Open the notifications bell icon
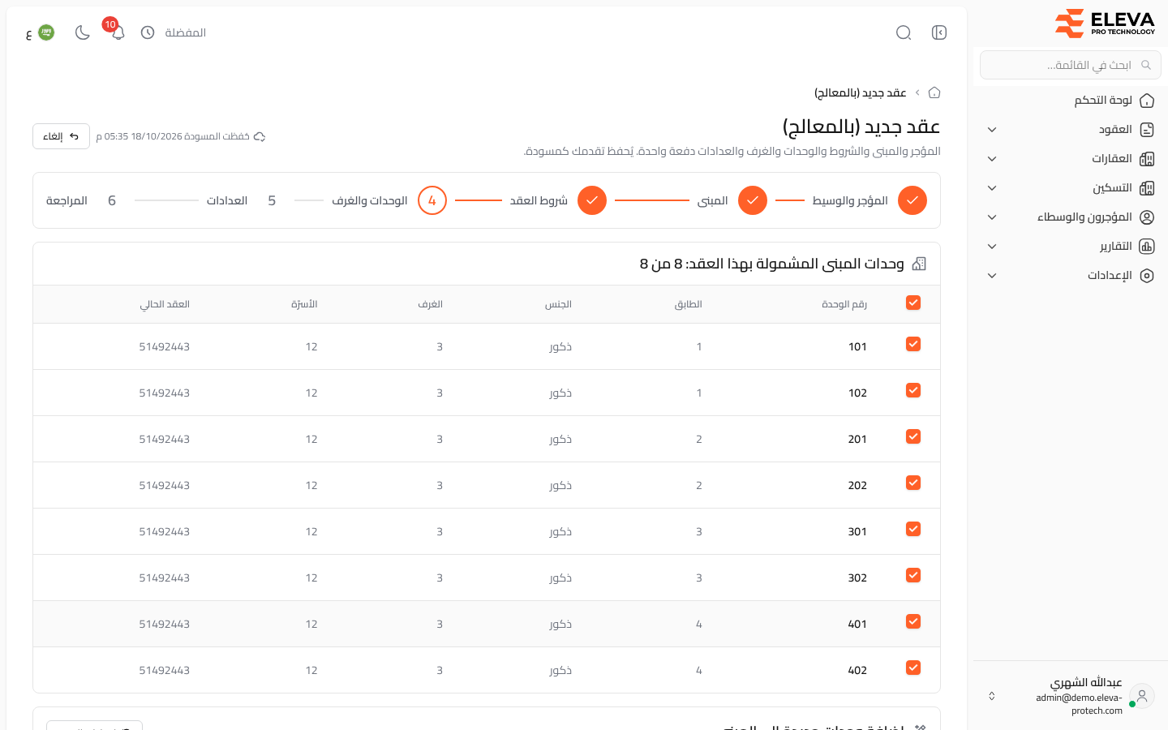The height and width of the screenshot is (730, 1168). 118,32
